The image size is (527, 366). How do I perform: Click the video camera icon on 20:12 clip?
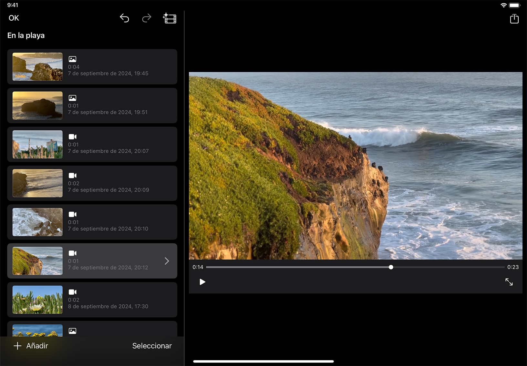(73, 253)
